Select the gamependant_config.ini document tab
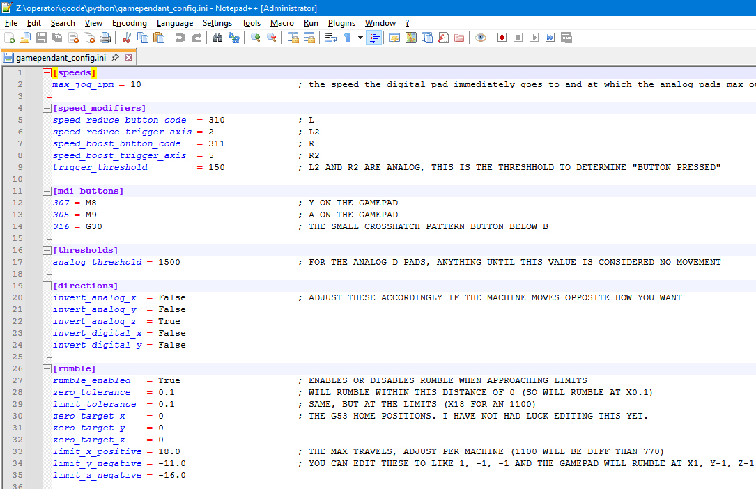 [61, 57]
